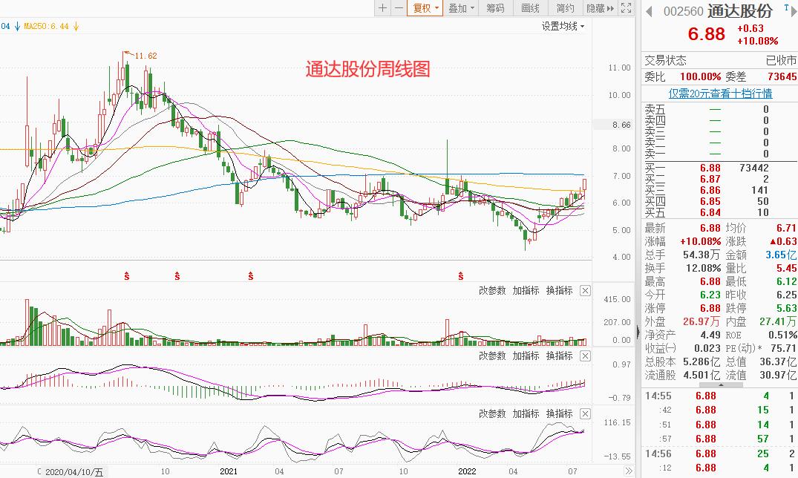The image size is (798, 478).
Task: Click 改参数 in the KDJ panel
Action: [492, 413]
